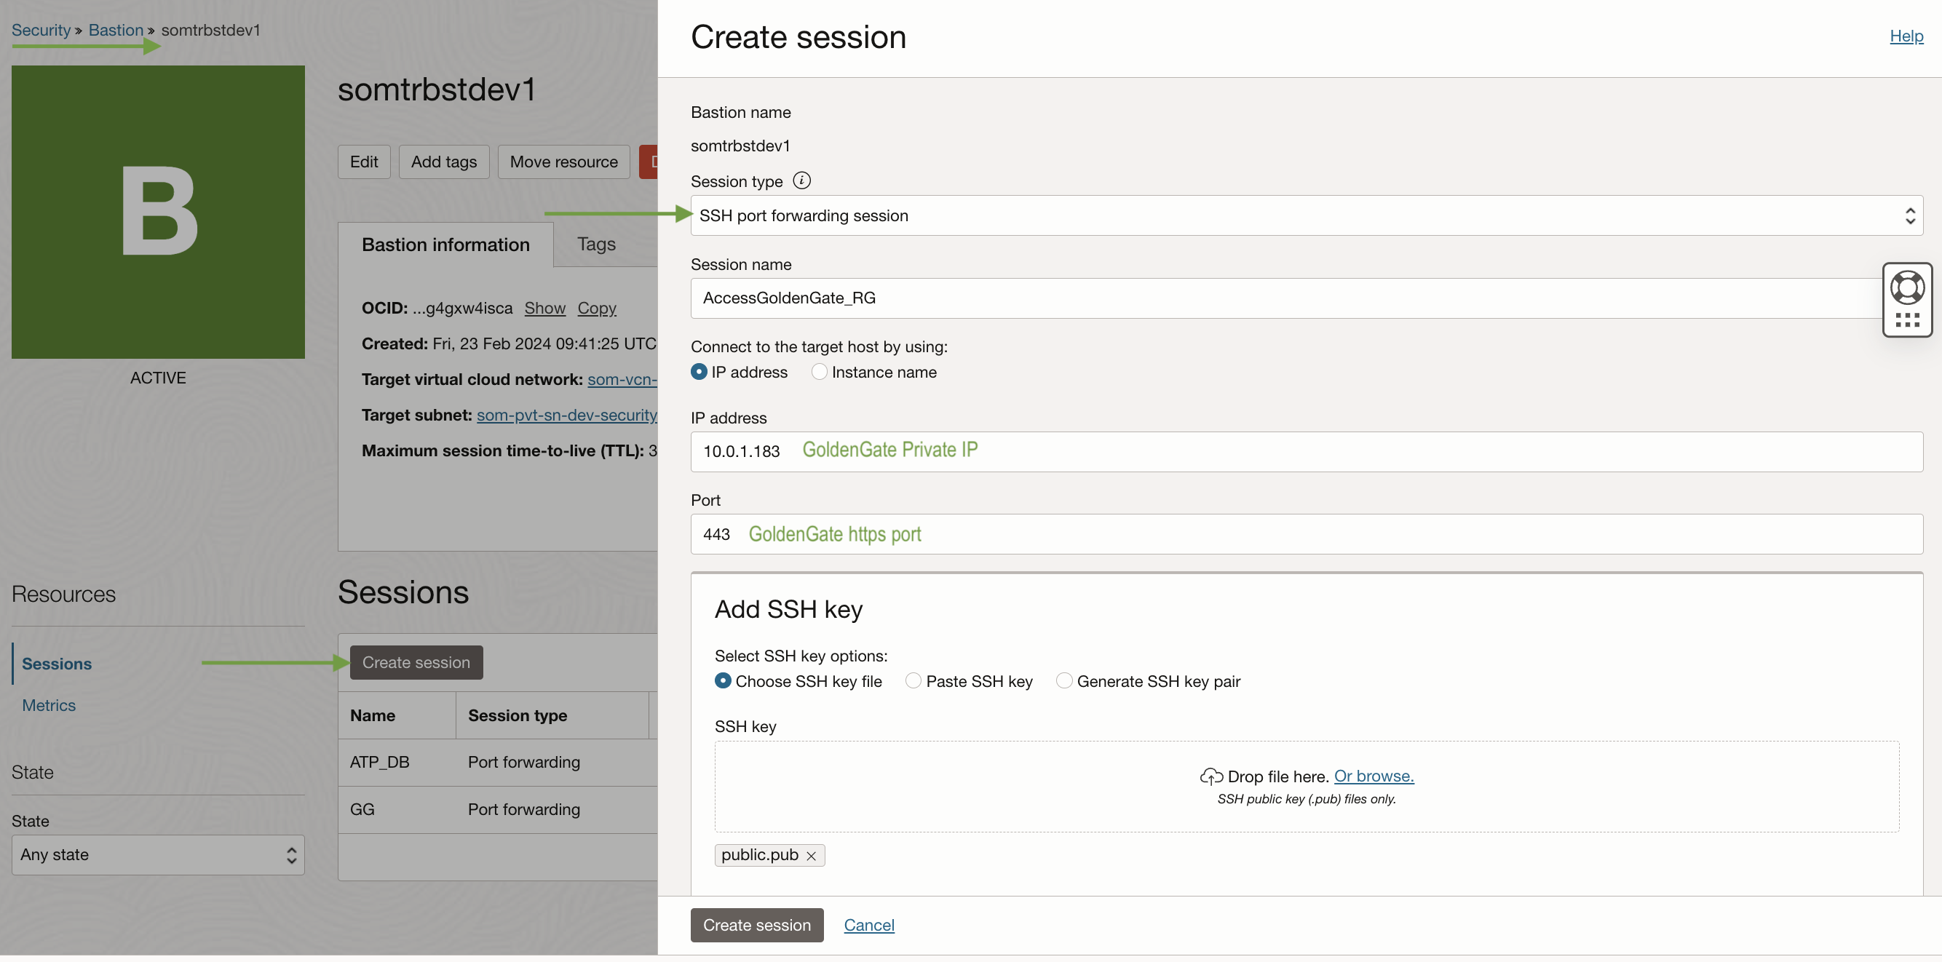Open the Help link
This screenshot has height=962, width=1942.
click(1905, 36)
